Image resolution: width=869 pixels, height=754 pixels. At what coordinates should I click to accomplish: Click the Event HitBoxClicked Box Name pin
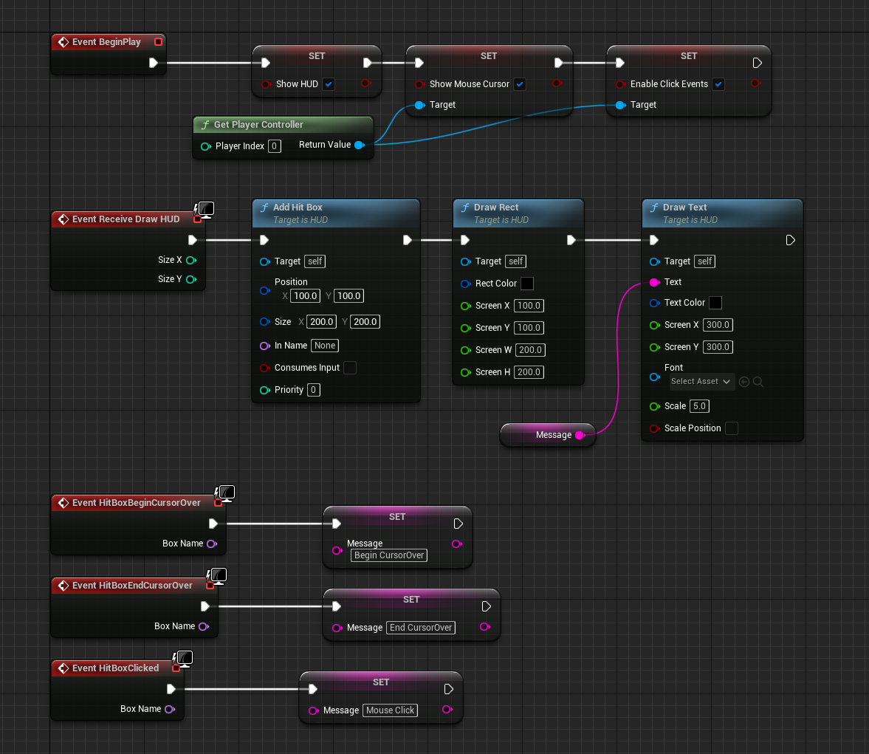coord(170,709)
